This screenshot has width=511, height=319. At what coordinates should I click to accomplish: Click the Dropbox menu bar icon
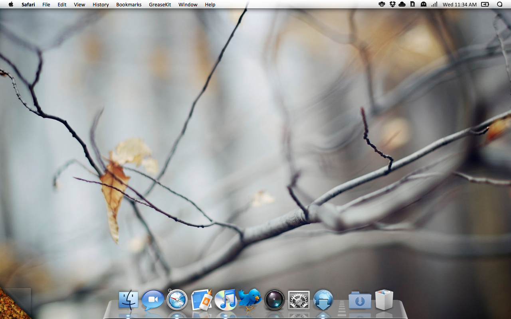(x=392, y=4)
